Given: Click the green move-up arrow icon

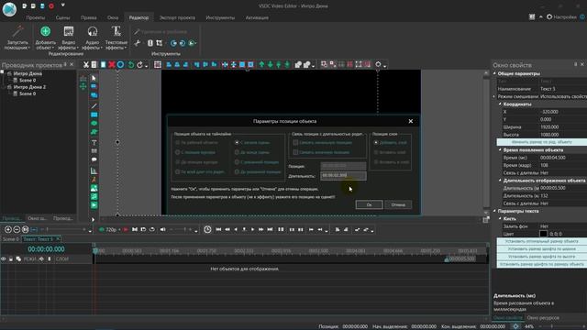Looking at the screenshot, I should click(261, 65).
